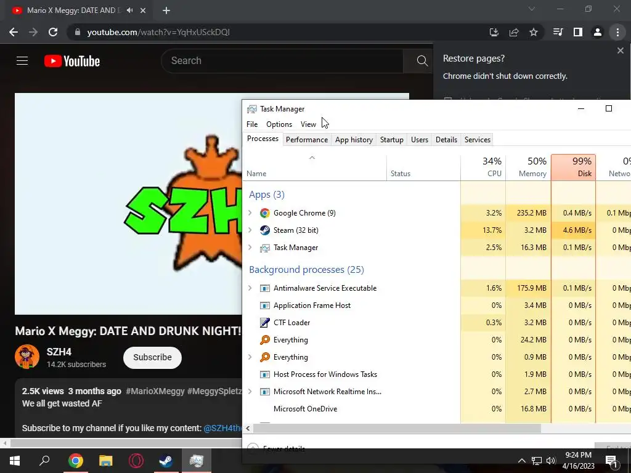This screenshot has width=631, height=473.
Task: Select Host Process for Windows Tasks
Action: click(437, 374)
